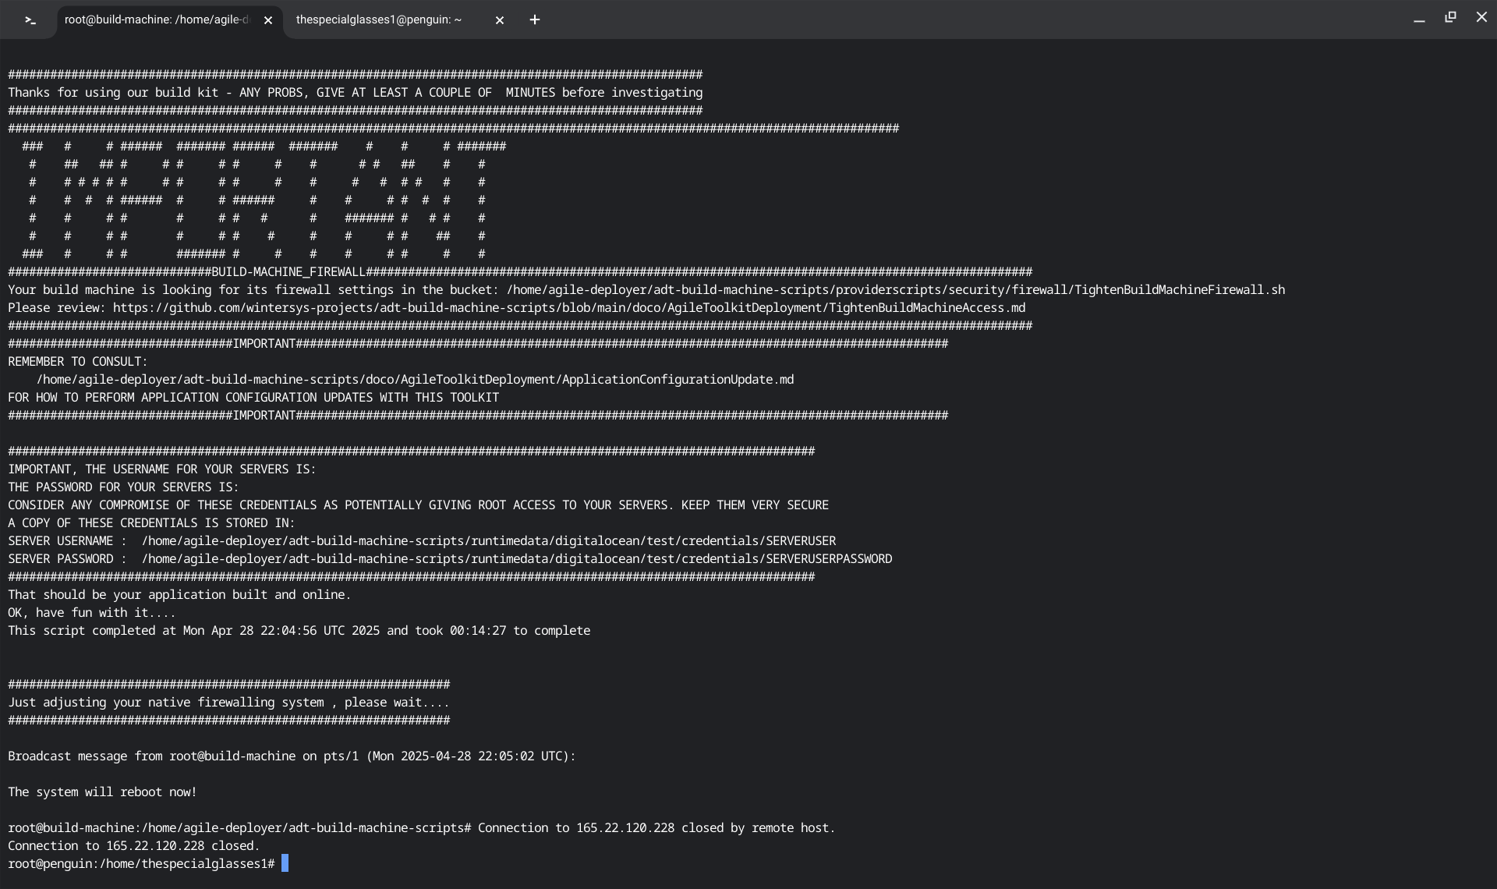Click the SERVERUSERPASSWORD credentials file path
The height and width of the screenshot is (889, 1497).
(516, 559)
